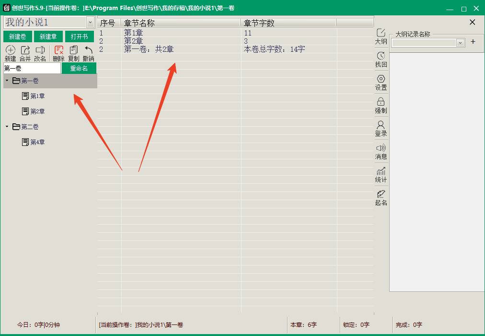The width and height of the screenshot is (485, 336).
Task: Click the 删除 (Delete) icon
Action: [x=59, y=50]
